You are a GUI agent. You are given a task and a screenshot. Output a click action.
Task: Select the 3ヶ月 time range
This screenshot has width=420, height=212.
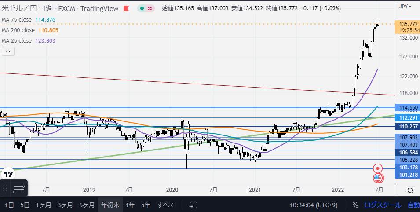pos(65,205)
